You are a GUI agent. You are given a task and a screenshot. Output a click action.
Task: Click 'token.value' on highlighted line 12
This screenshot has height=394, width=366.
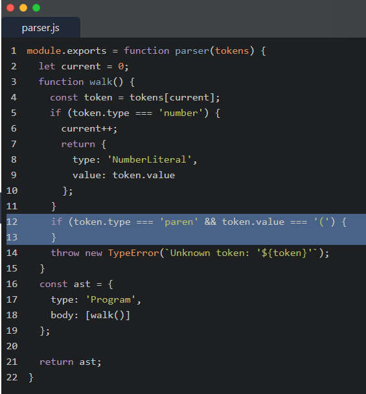(253, 222)
